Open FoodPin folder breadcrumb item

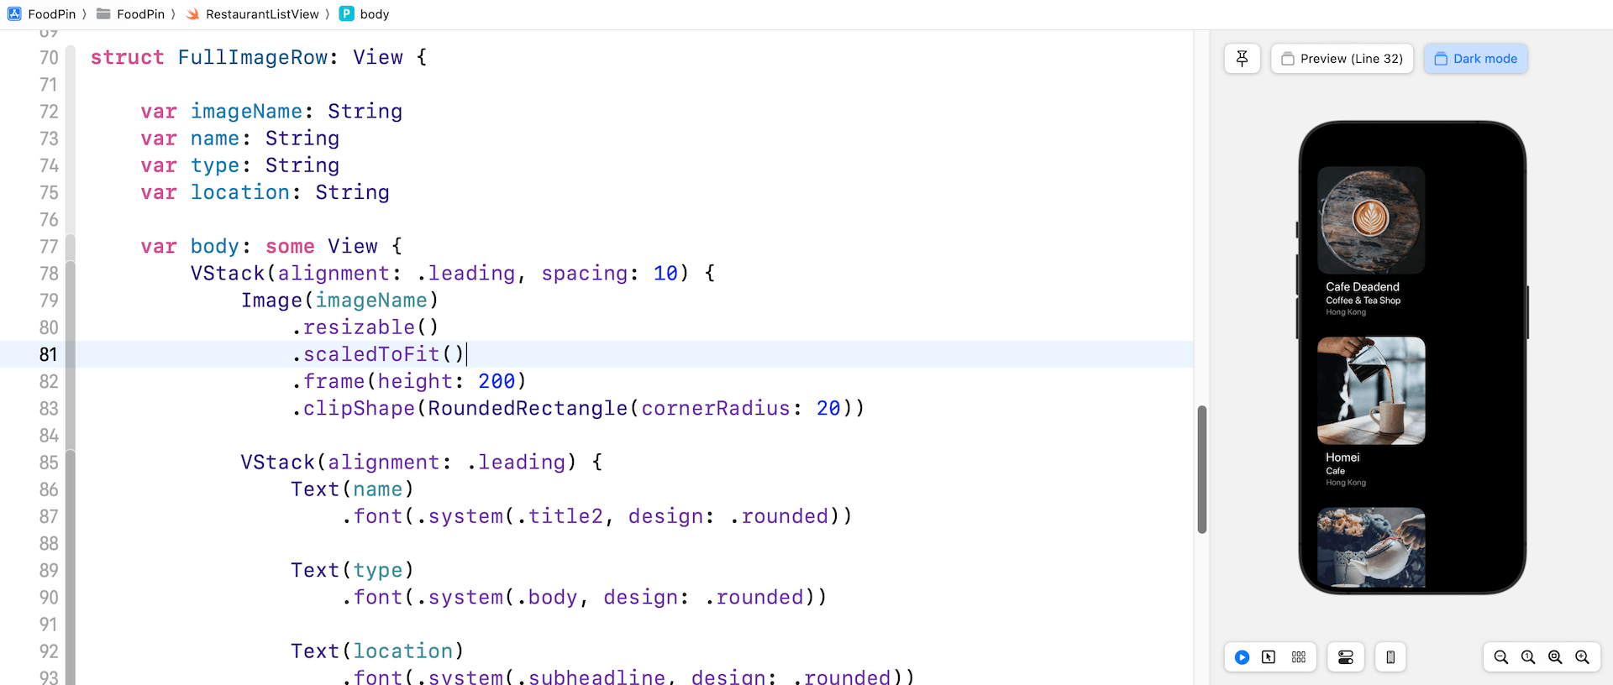(131, 14)
